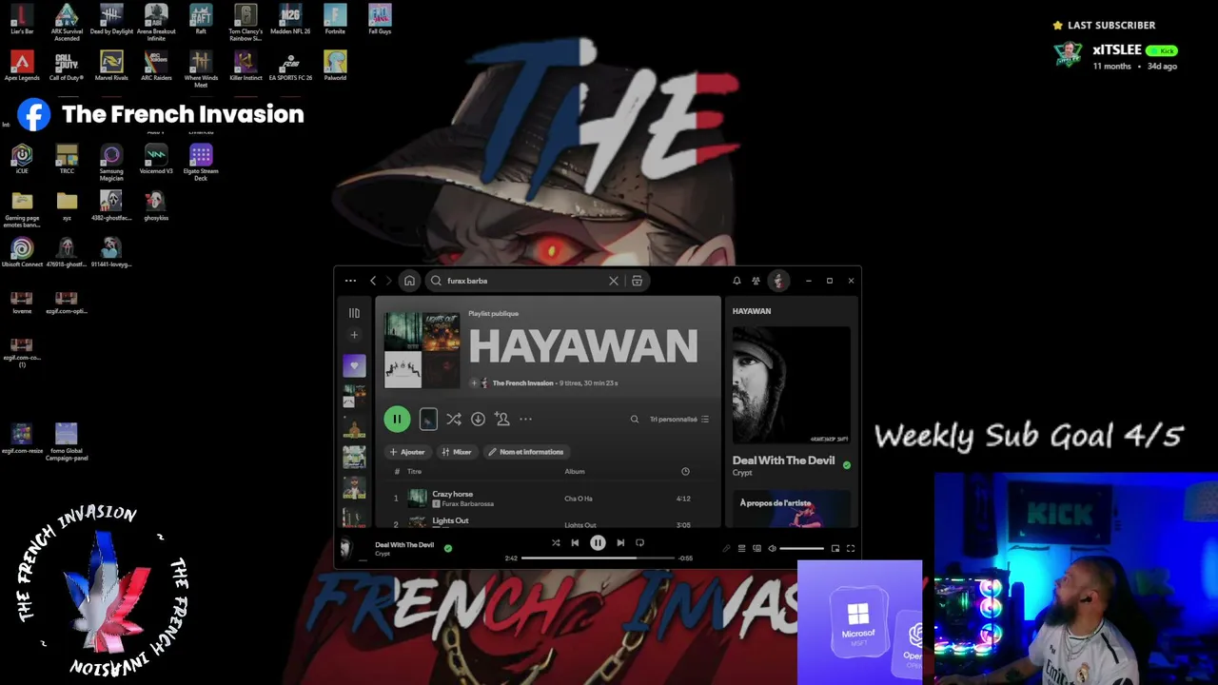Click the Ajouter button
The image size is (1218, 685).
pos(407,452)
